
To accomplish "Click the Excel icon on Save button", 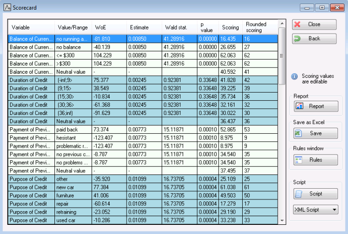I will (x=298, y=133).
